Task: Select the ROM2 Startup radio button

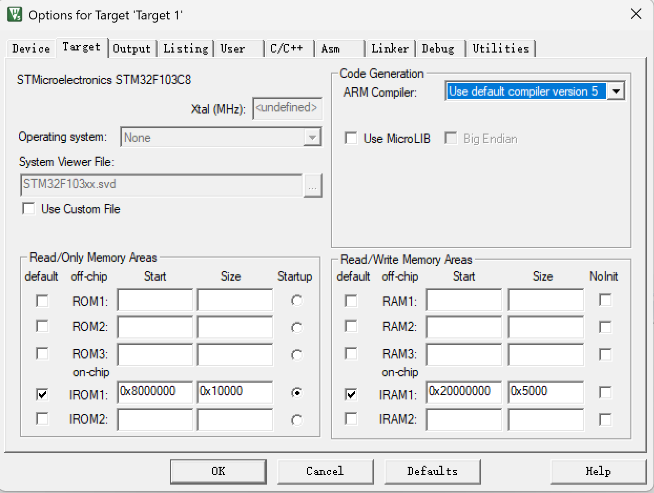Action: pyautogui.click(x=297, y=328)
